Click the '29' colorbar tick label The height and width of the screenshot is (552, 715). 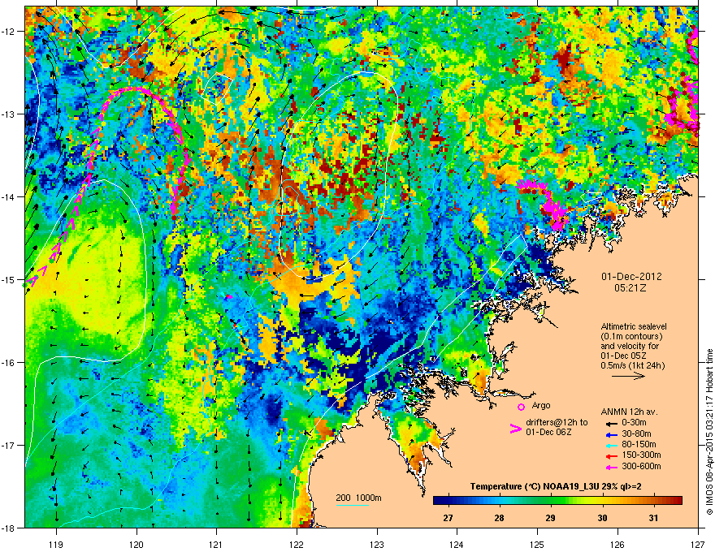point(550,518)
